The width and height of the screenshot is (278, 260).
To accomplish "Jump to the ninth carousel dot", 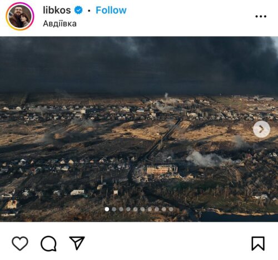I will point(164,209).
